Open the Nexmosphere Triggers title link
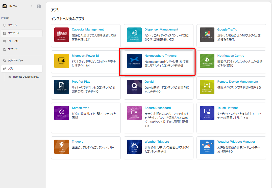The width and height of the screenshot is (272, 188). tap(160, 56)
